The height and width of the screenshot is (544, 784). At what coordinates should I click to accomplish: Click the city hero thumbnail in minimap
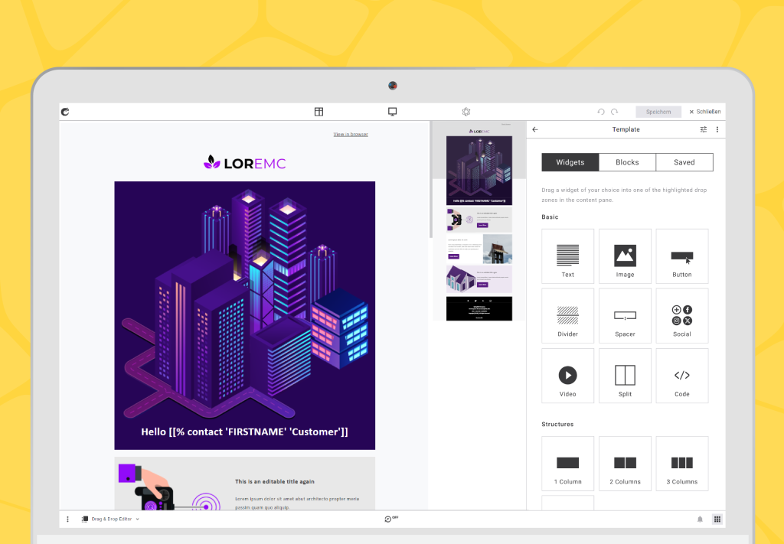pyautogui.click(x=479, y=171)
